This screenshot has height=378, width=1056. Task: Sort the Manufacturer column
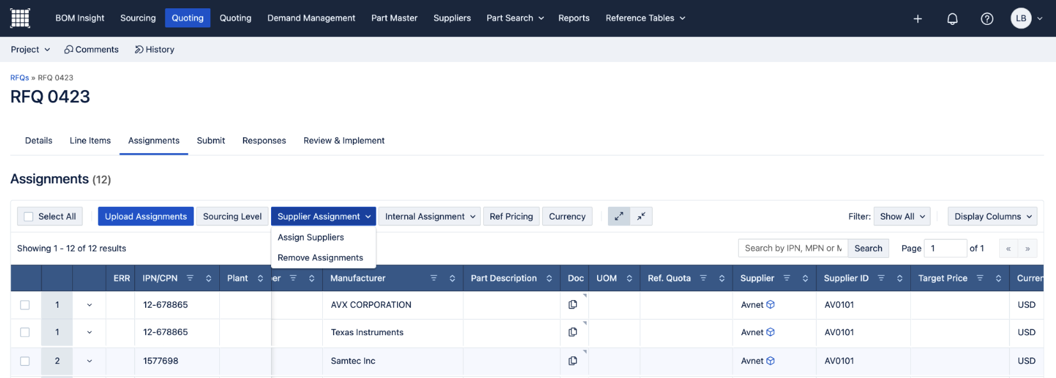pos(452,278)
